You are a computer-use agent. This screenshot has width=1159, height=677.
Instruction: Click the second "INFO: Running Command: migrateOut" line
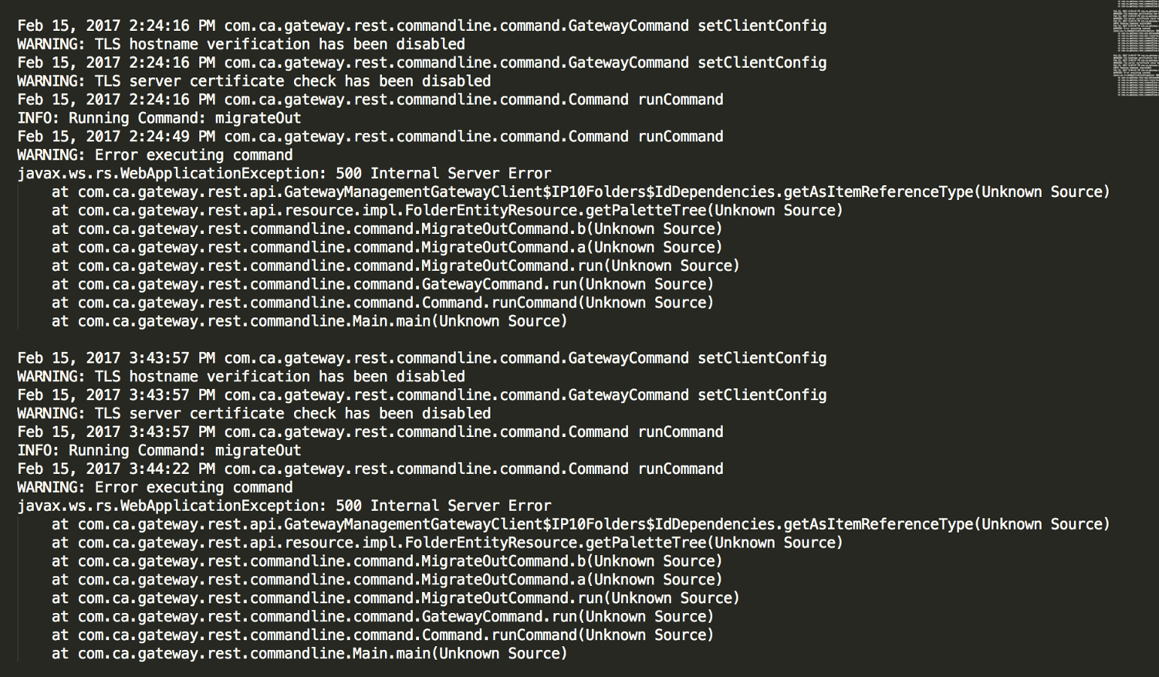159,451
